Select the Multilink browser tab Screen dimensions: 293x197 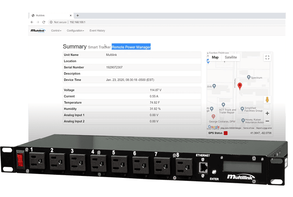tap(51, 16)
